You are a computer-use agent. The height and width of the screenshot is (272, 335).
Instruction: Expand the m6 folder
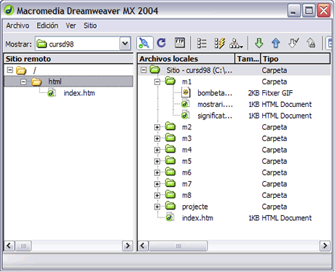(x=157, y=172)
